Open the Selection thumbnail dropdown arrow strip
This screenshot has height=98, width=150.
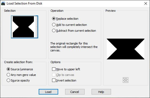pos(37,27)
